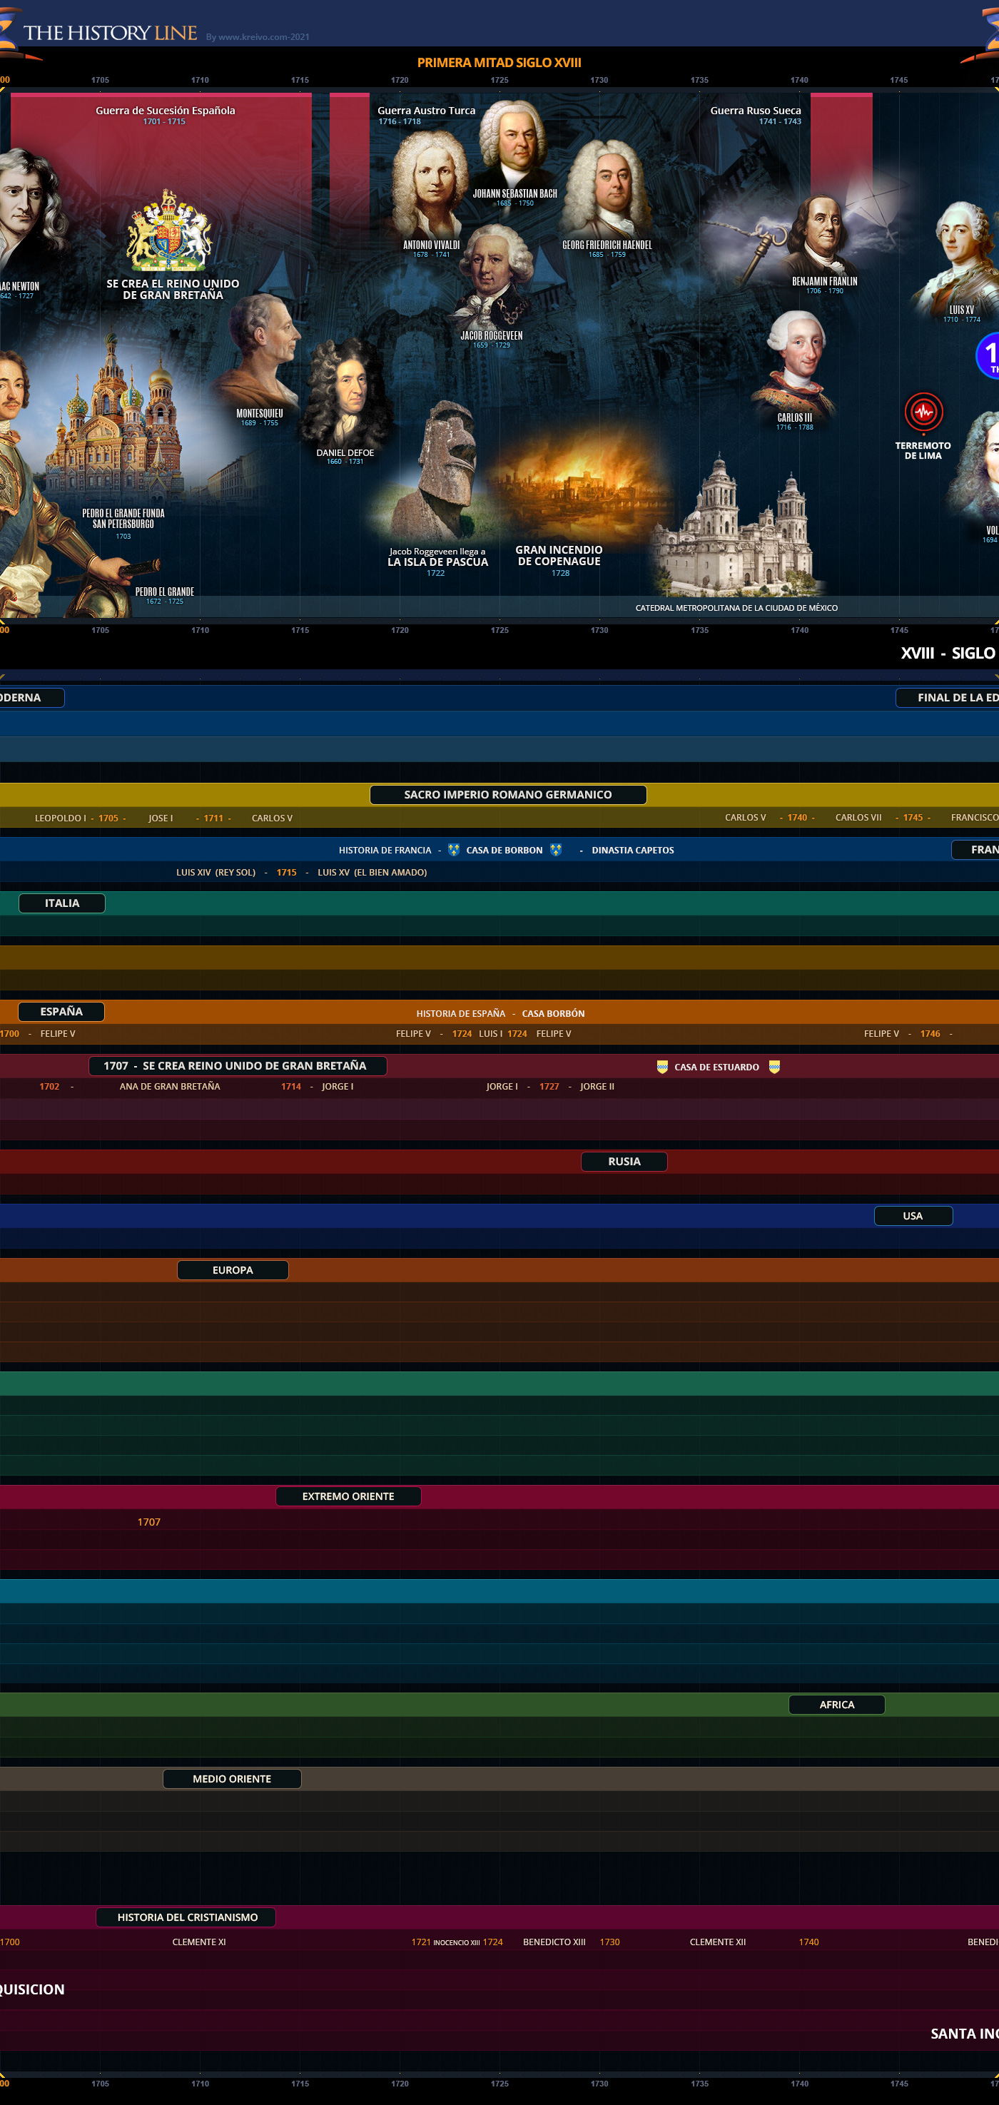Click the 1735 tick on top ruler
Viewport: 999px width, 2105px height.
point(699,80)
